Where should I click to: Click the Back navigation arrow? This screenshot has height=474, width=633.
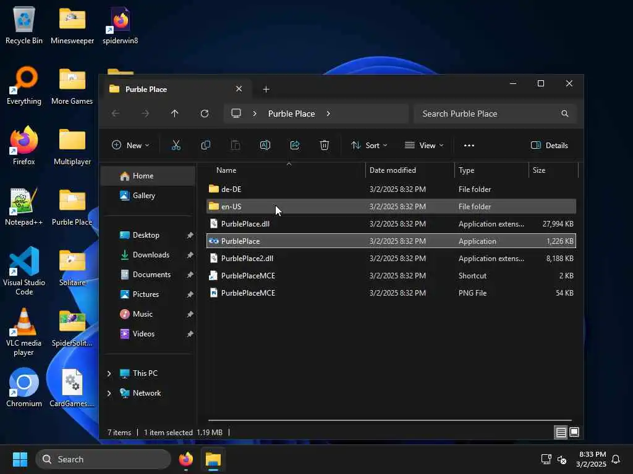pos(116,114)
